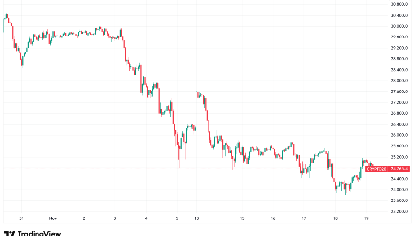The width and height of the screenshot is (415, 236).
Task: Click the 30,800.0 price axis label
Action: (x=399, y=4)
